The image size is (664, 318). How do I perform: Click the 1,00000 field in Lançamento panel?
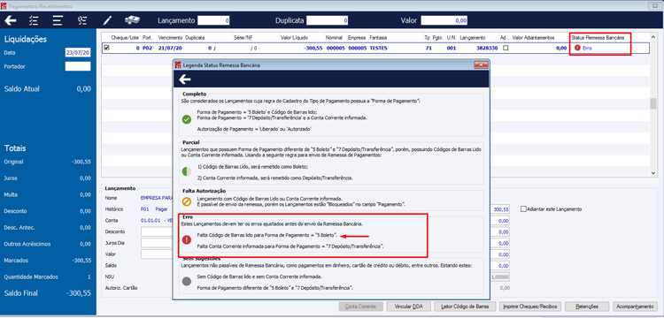coord(500,277)
